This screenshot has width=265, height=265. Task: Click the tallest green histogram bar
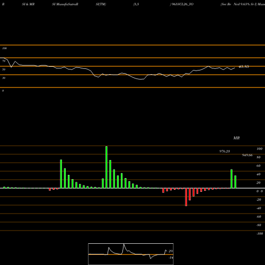coord(107,167)
